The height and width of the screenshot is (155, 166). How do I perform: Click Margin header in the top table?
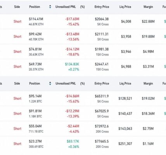coord(148,7)
